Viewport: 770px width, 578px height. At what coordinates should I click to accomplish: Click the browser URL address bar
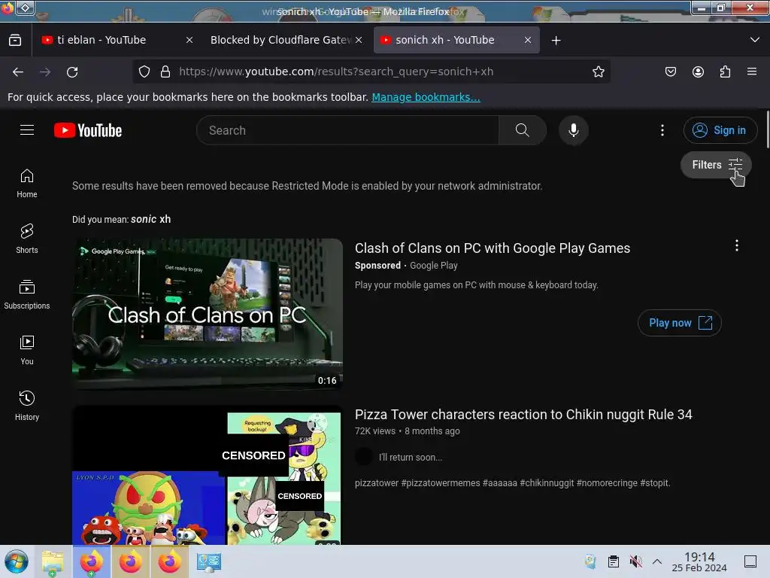(371, 71)
